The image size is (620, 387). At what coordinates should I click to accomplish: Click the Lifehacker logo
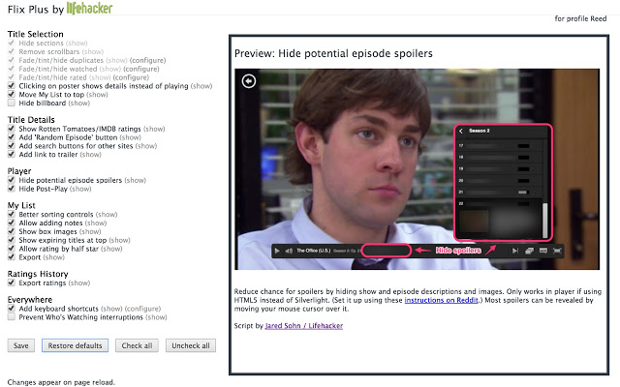(x=89, y=8)
